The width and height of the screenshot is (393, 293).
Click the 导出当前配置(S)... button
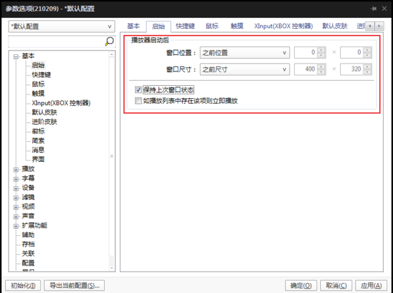coord(77,285)
